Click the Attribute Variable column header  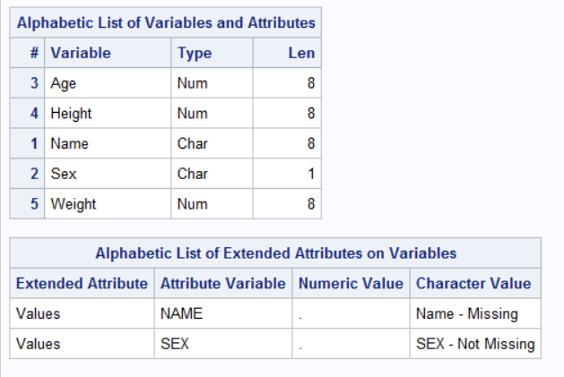point(224,284)
